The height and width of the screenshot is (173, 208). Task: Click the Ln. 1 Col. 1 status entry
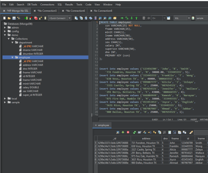click(168, 119)
